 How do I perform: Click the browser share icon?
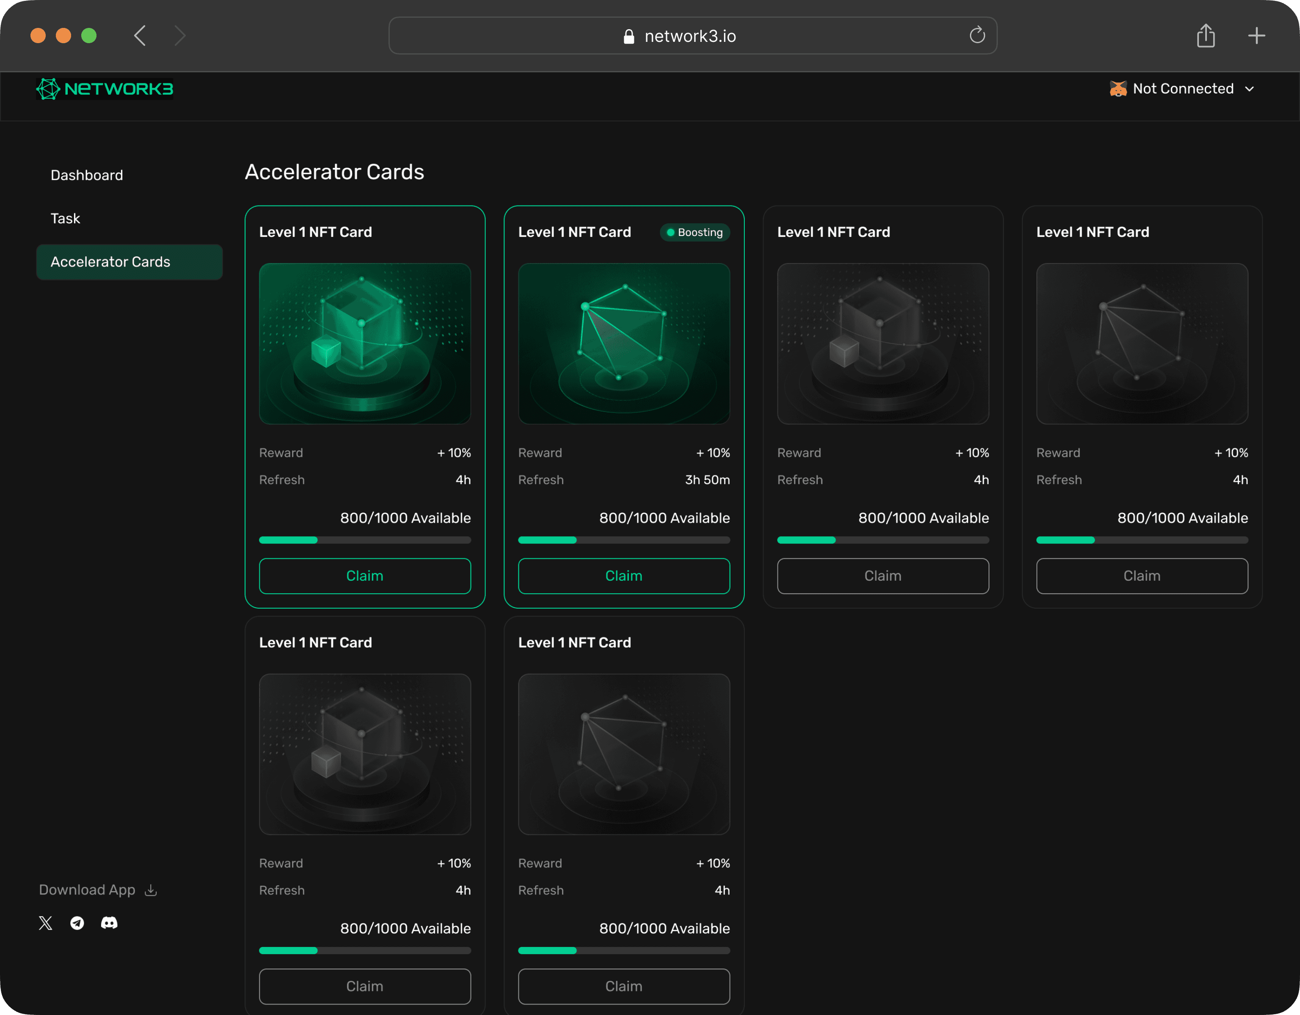(x=1205, y=36)
